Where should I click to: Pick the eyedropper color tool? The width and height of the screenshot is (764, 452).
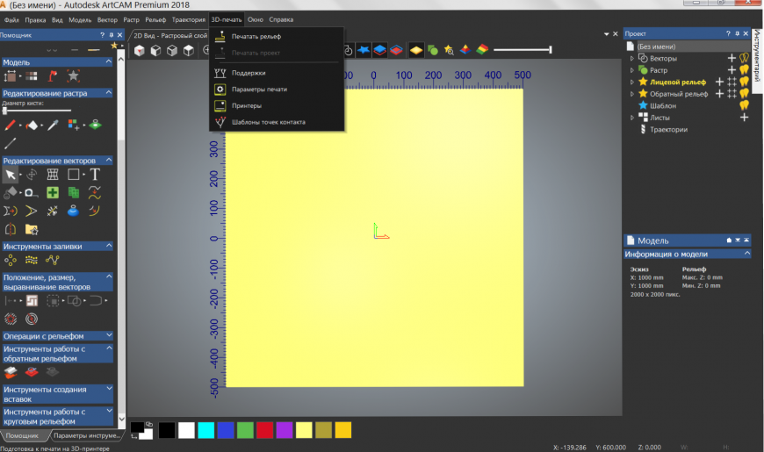click(53, 126)
